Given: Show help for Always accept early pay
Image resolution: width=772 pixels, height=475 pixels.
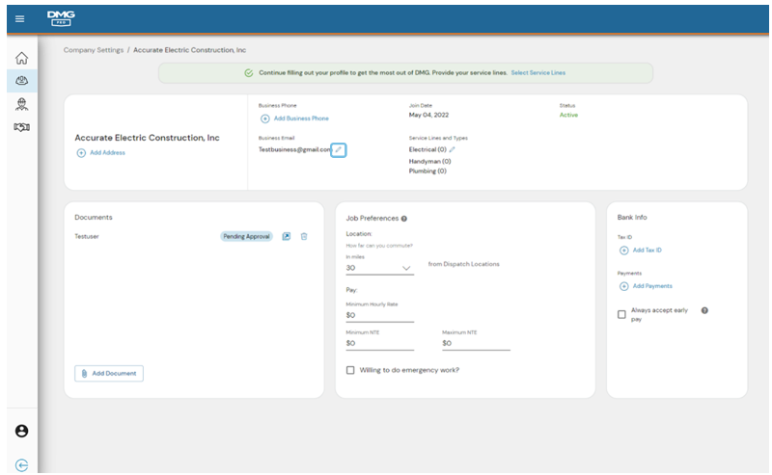Looking at the screenshot, I should 704,310.
